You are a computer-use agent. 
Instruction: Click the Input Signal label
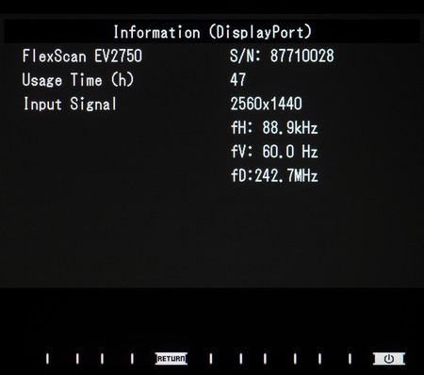pyautogui.click(x=70, y=104)
